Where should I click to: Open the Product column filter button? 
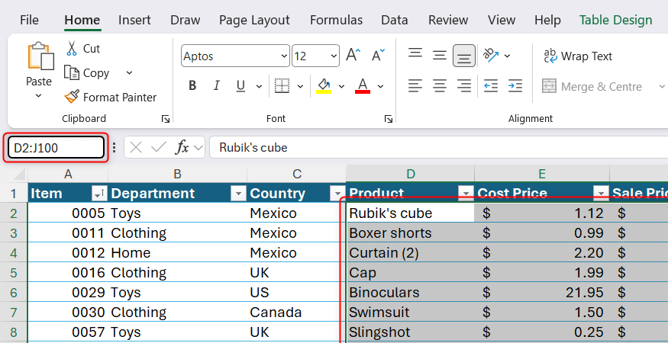point(466,194)
